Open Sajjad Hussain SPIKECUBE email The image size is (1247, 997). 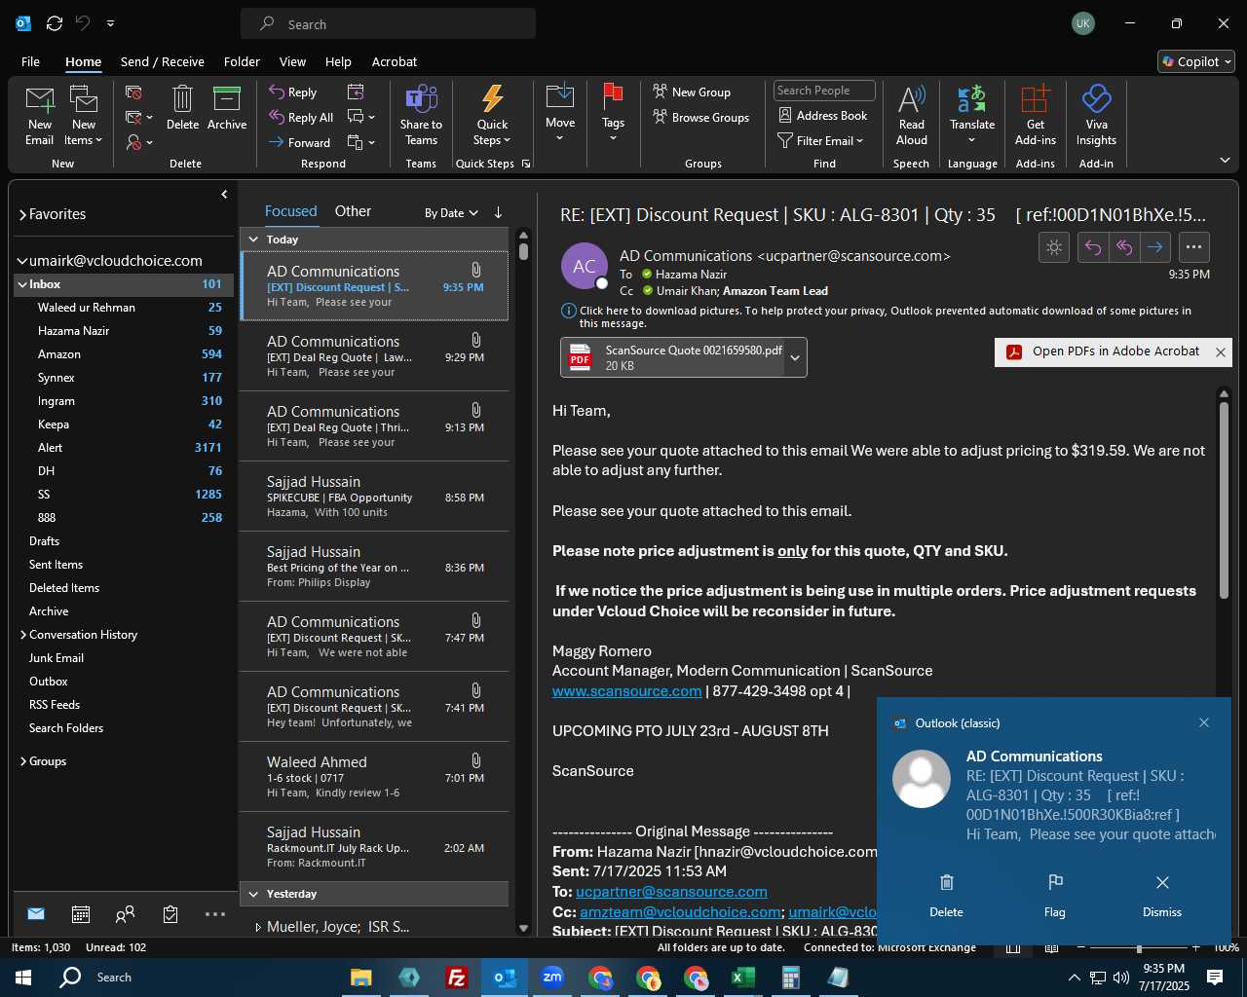point(374,497)
